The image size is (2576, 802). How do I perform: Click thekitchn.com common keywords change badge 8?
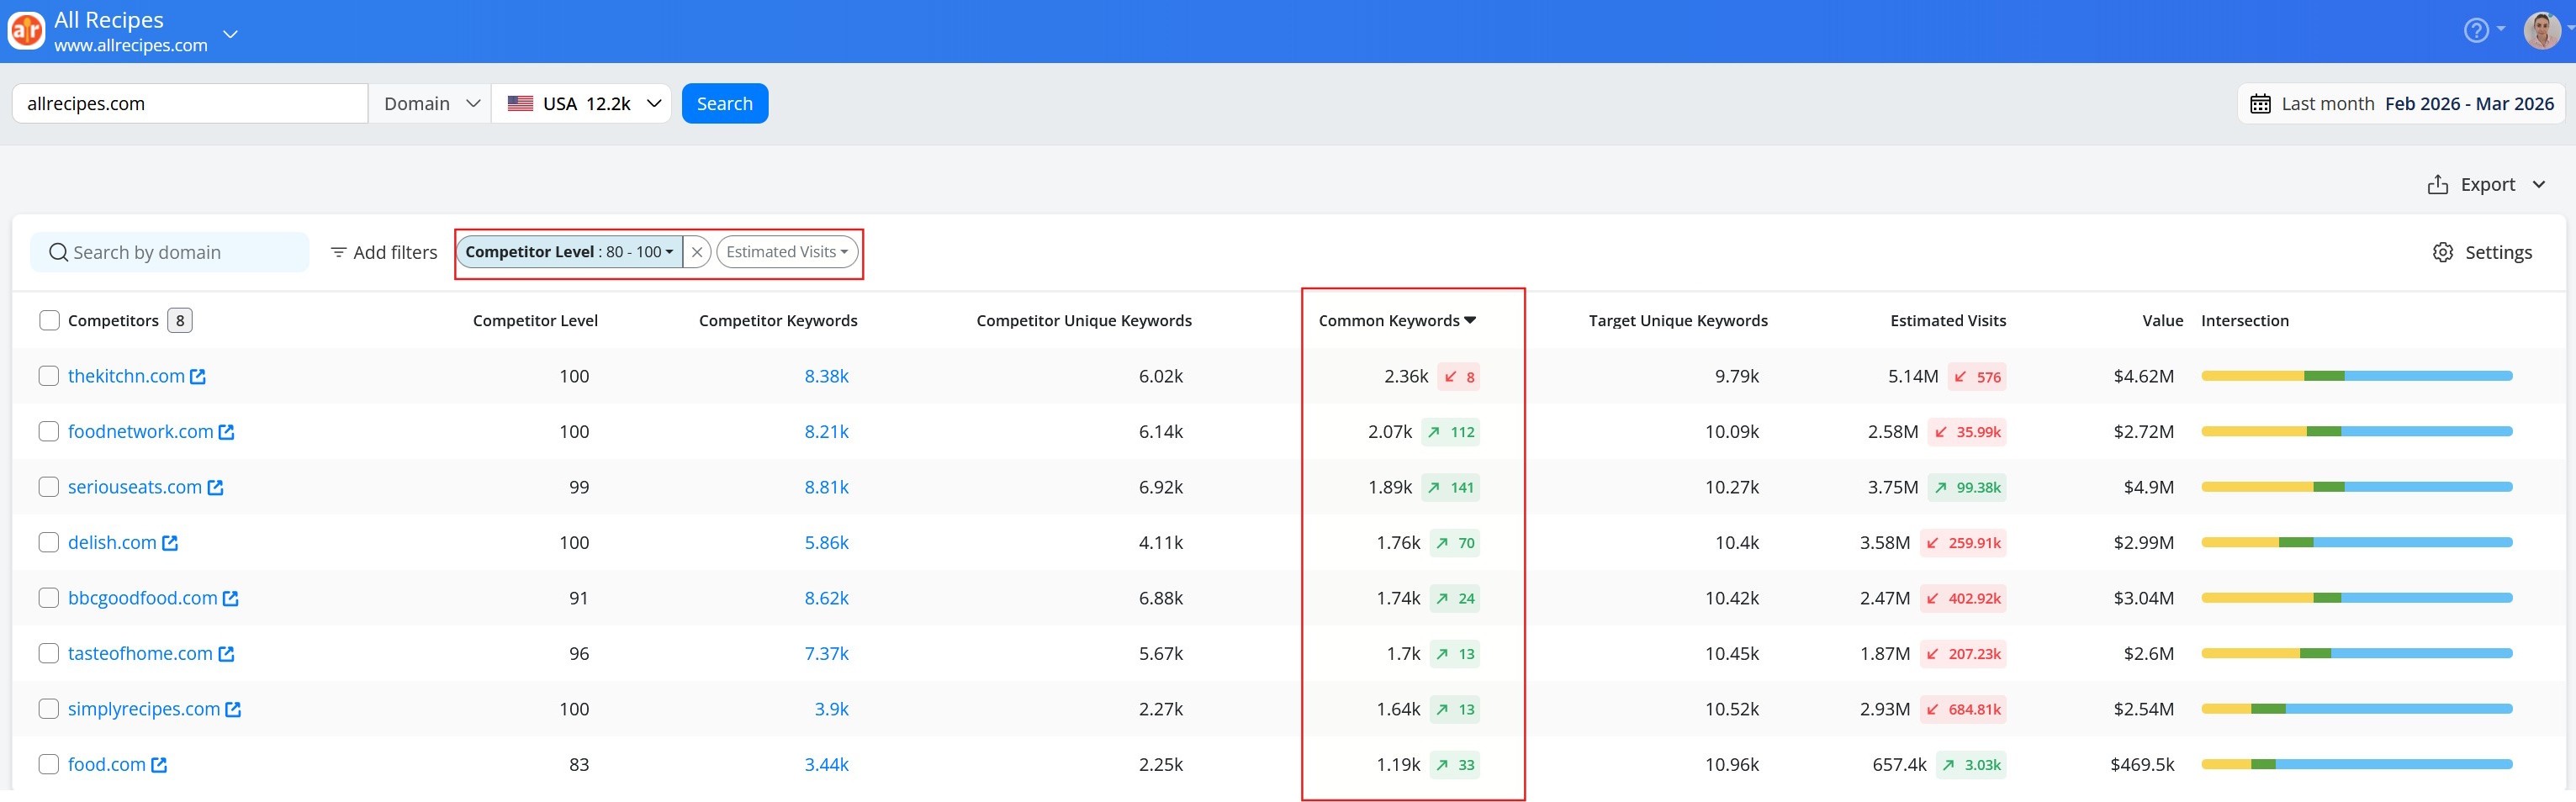[1459, 377]
